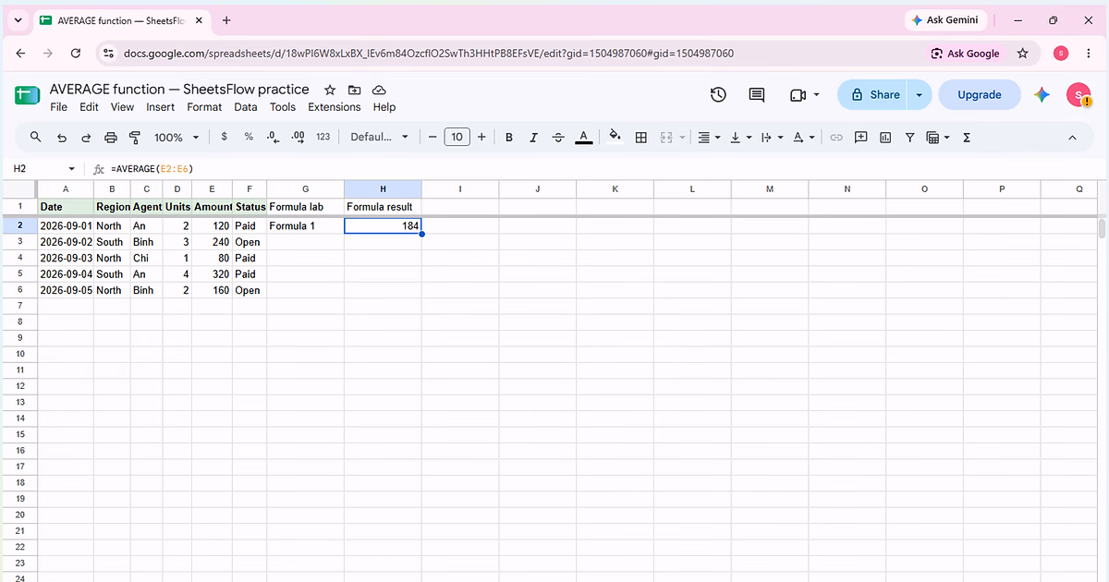Open all comments panel
This screenshot has height=582, width=1109.
757,94
